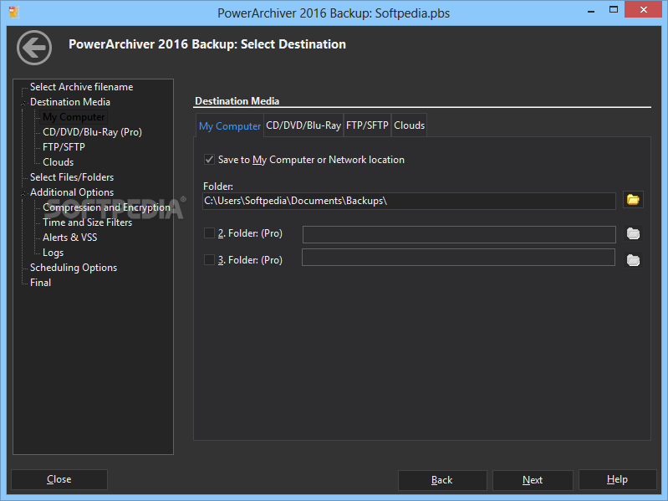The height and width of the screenshot is (501, 668).
Task: Select 'Alerts & VSS' tree item
Action: pos(70,238)
